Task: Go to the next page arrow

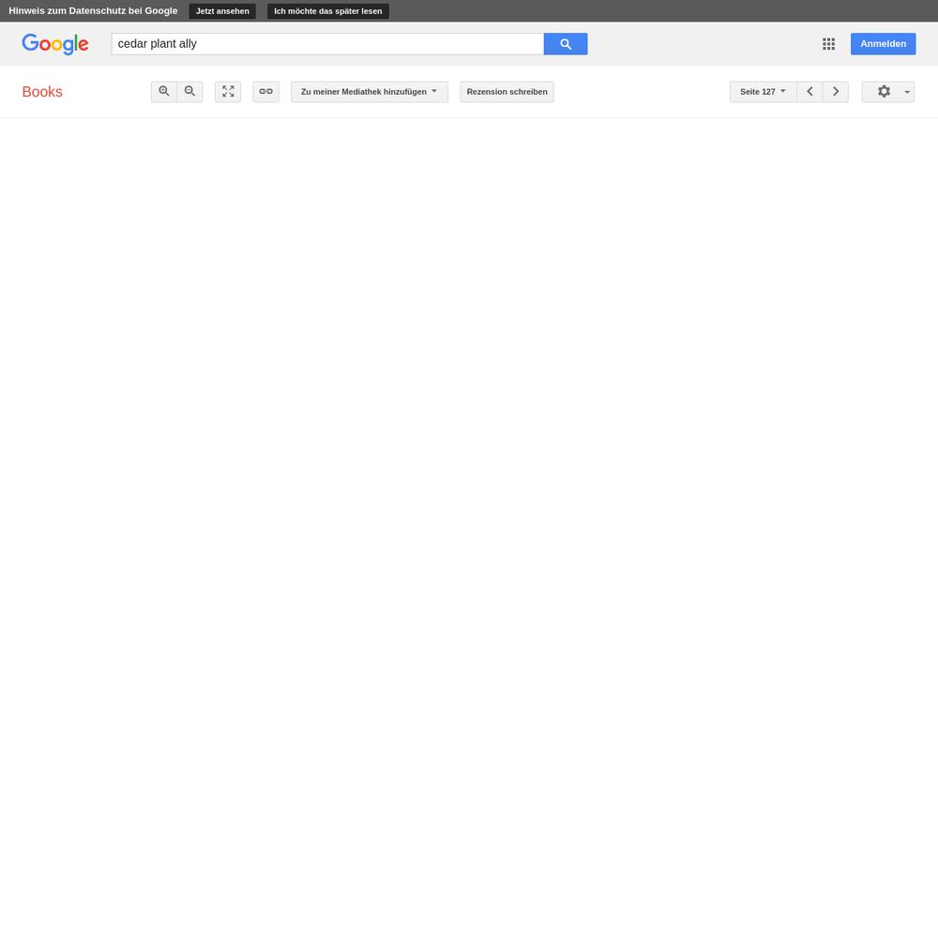Action: pyautogui.click(x=836, y=92)
